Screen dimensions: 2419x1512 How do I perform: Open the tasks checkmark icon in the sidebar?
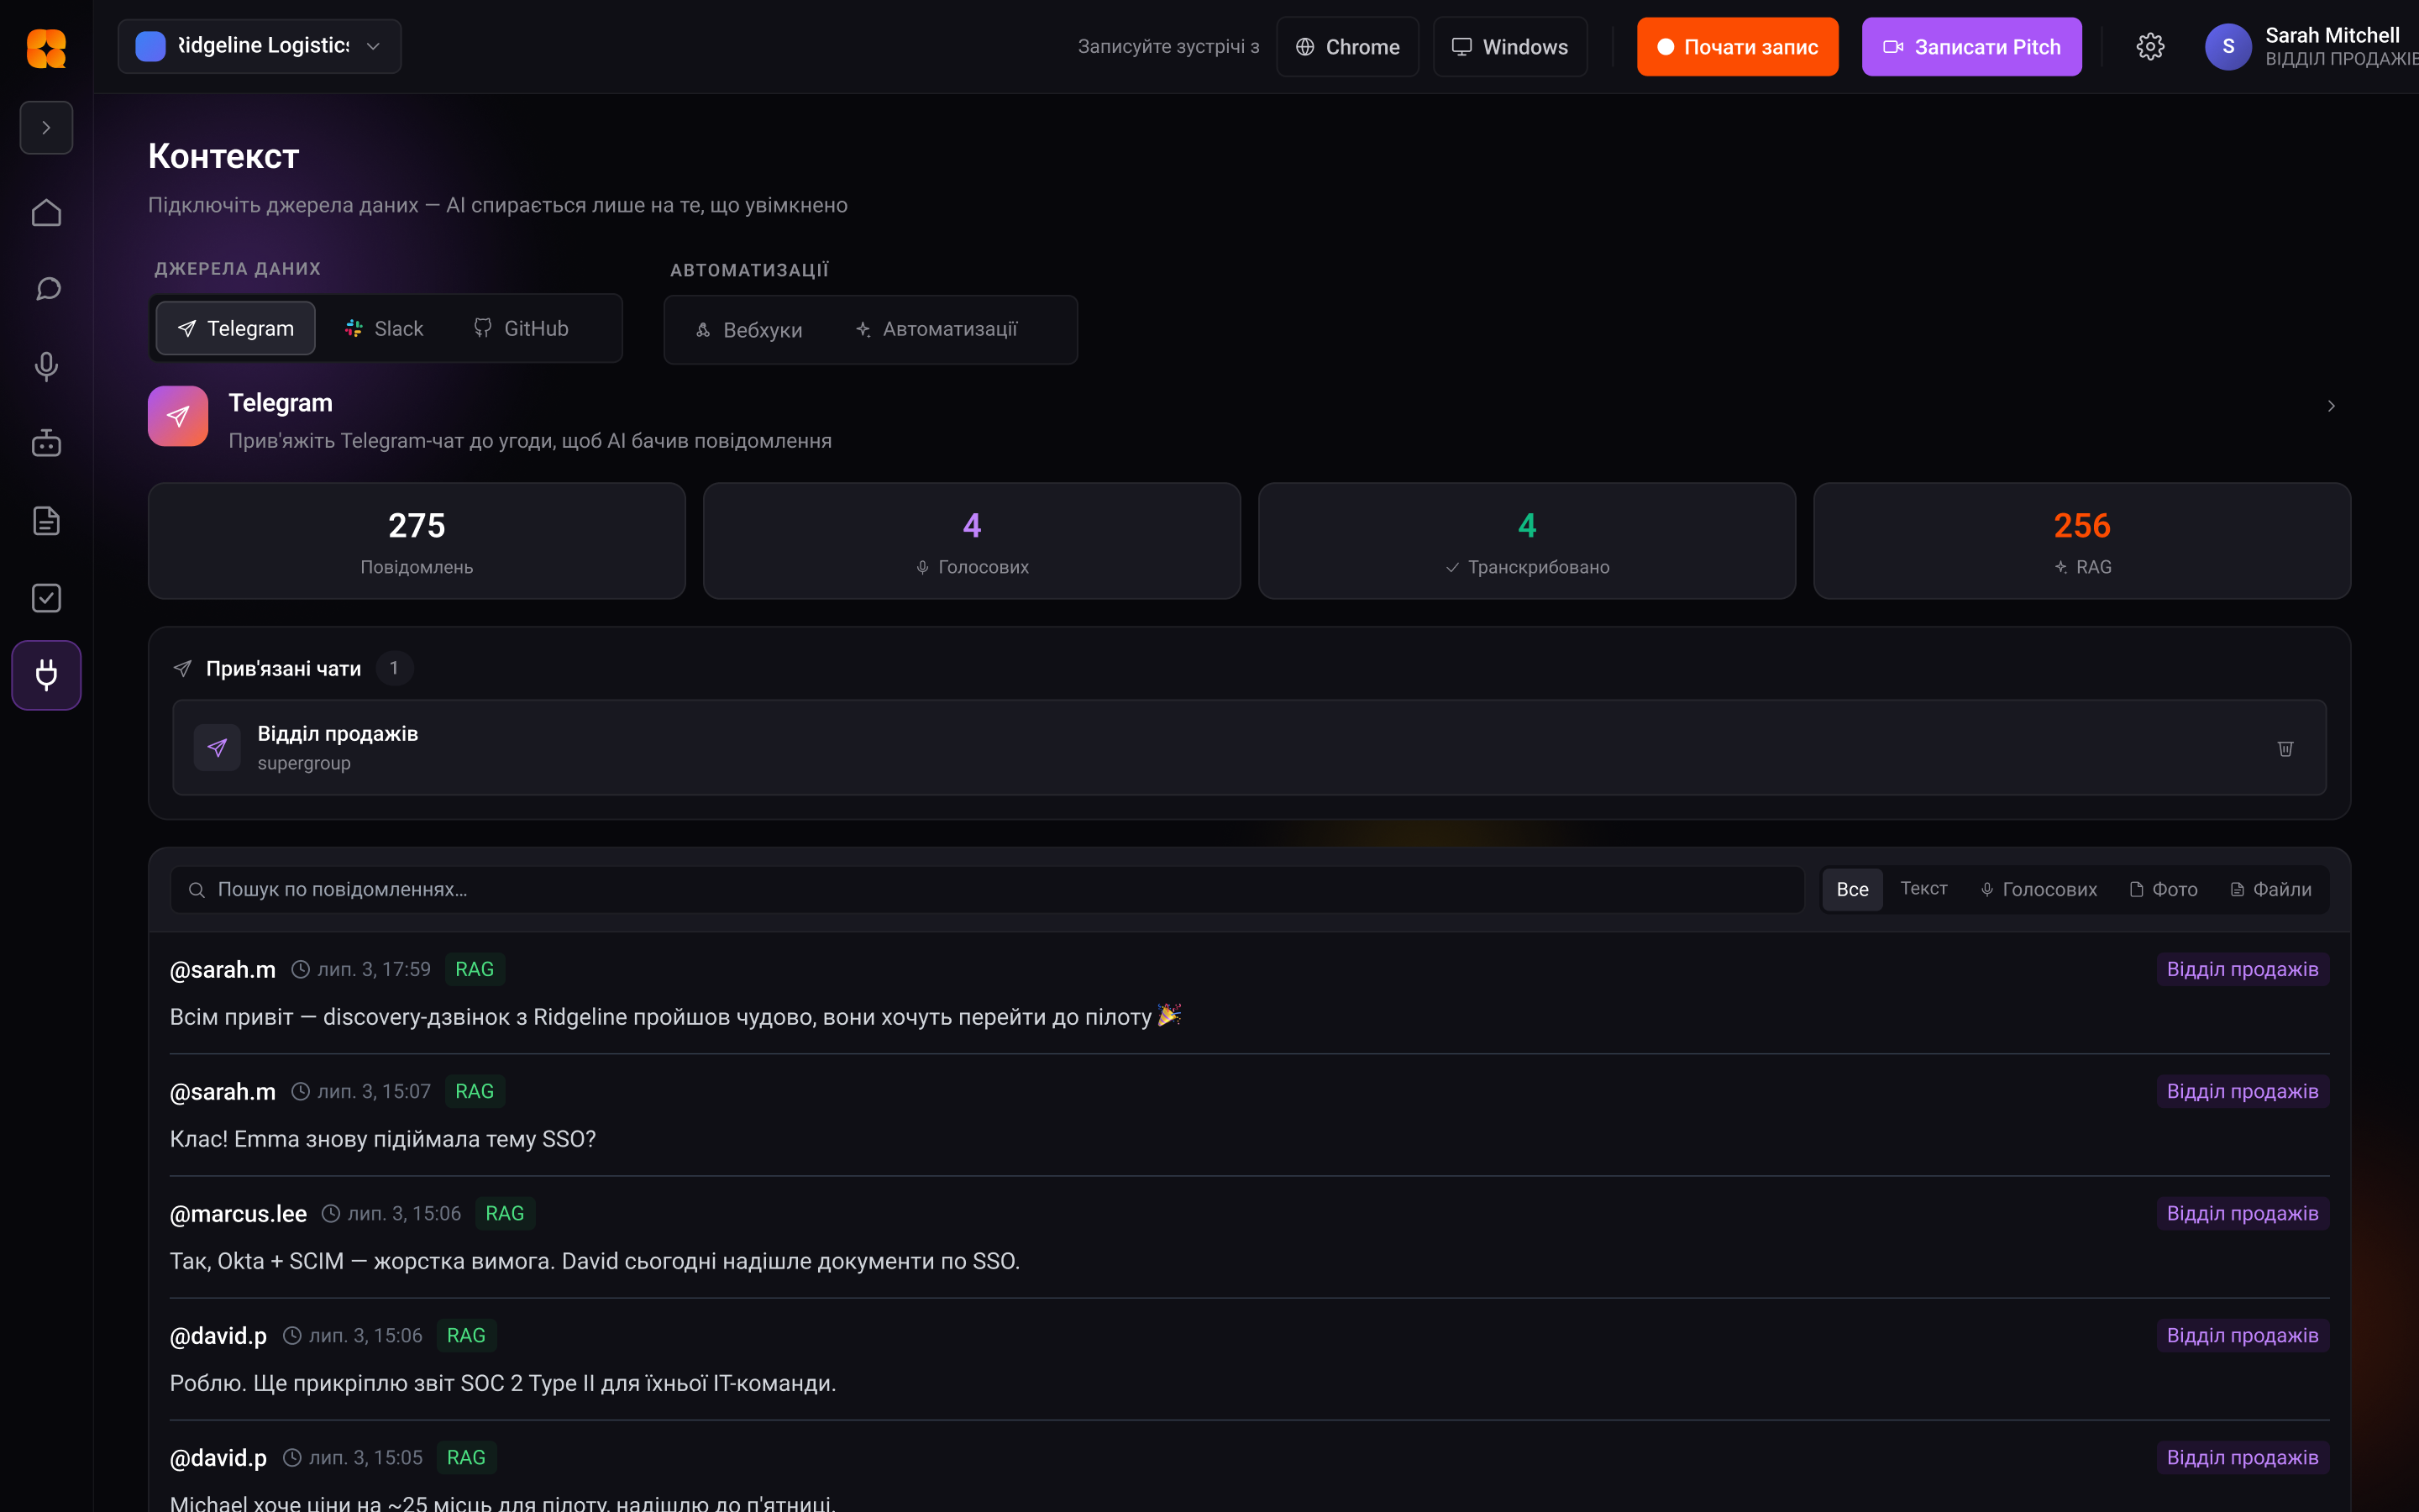pos(46,597)
